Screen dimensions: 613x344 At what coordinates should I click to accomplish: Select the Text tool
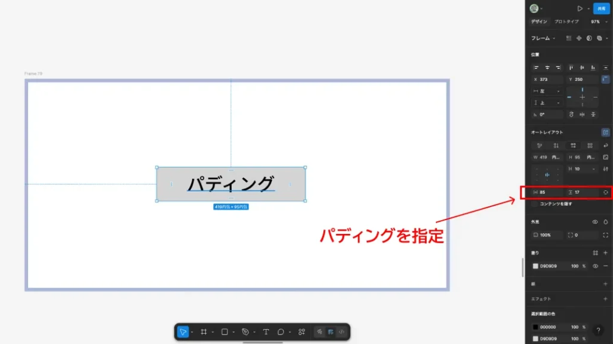coord(266,331)
